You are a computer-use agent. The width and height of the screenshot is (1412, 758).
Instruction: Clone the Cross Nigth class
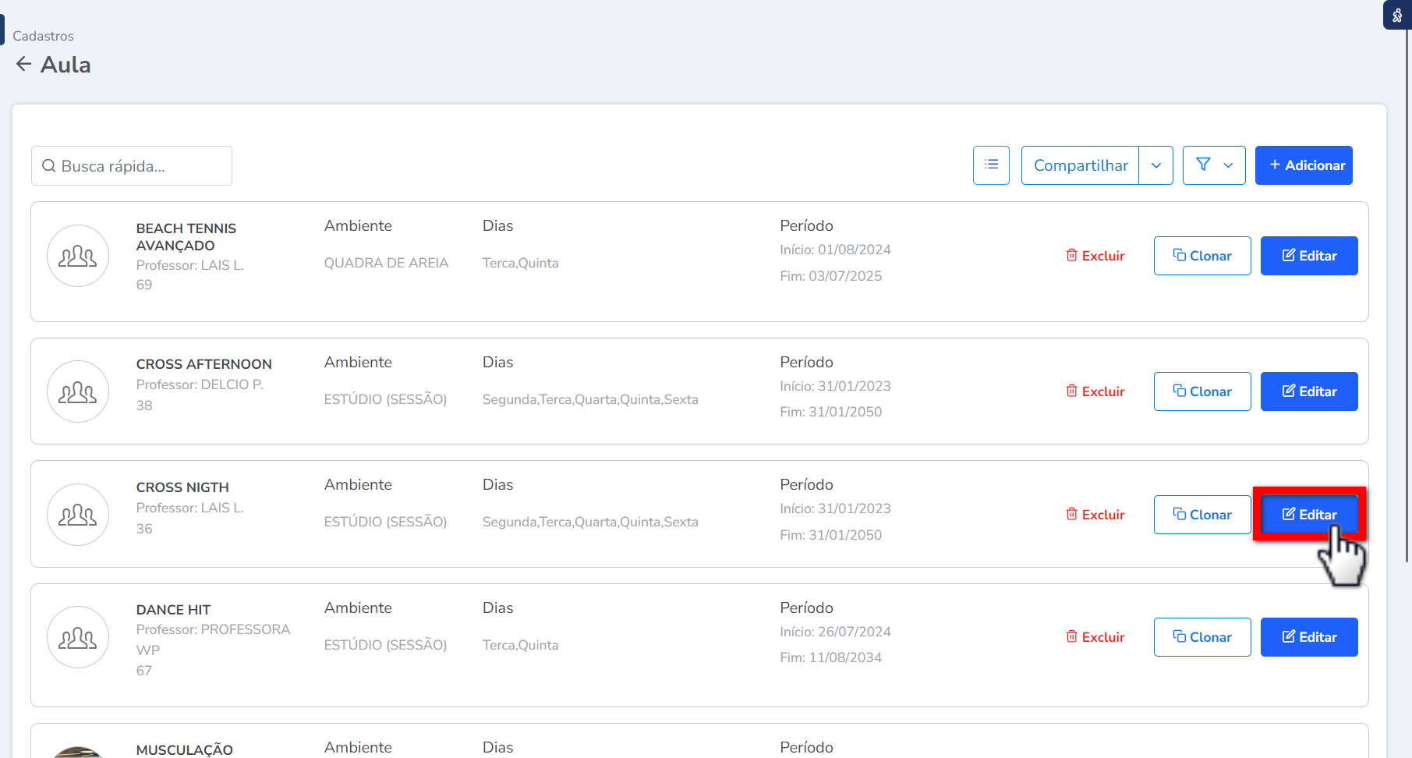[x=1201, y=515]
